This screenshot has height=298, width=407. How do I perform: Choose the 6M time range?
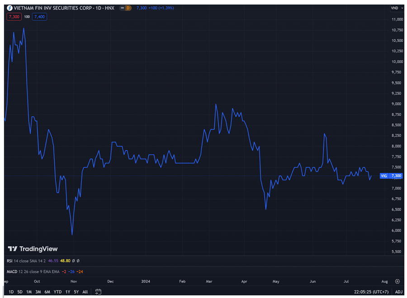pos(47,292)
